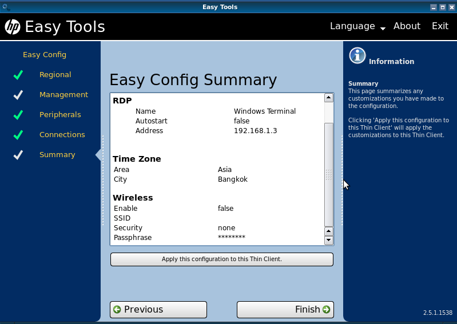The height and width of the screenshot is (324, 457).
Task: Select the SSID row label
Action: pyautogui.click(x=122, y=218)
